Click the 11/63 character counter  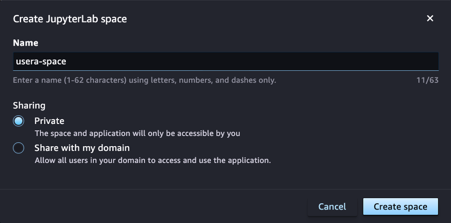click(427, 80)
